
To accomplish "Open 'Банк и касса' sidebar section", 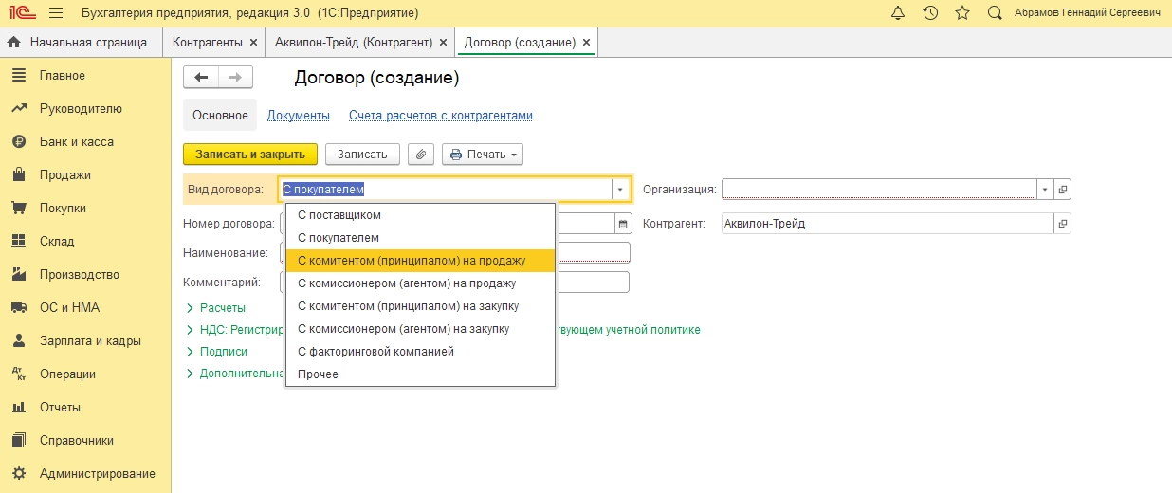I will (x=76, y=142).
